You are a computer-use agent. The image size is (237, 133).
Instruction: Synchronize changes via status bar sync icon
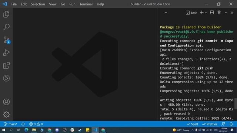[23, 124]
